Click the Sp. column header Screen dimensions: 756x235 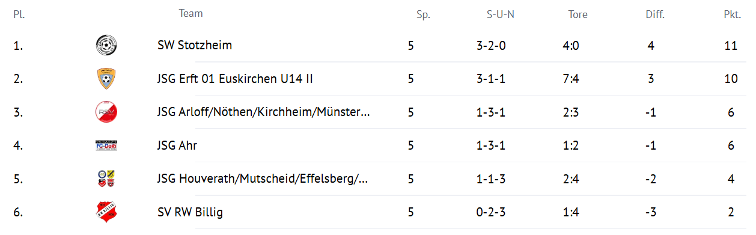pyautogui.click(x=424, y=15)
